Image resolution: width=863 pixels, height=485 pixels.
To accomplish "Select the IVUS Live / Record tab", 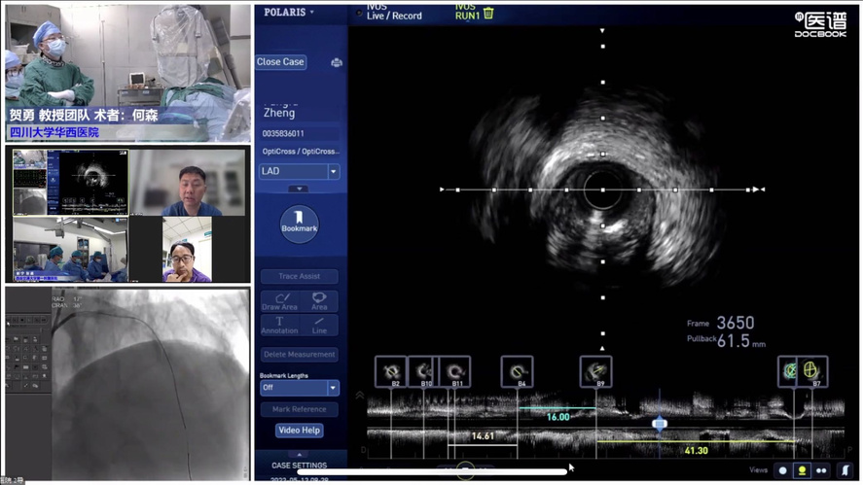I will [x=394, y=13].
